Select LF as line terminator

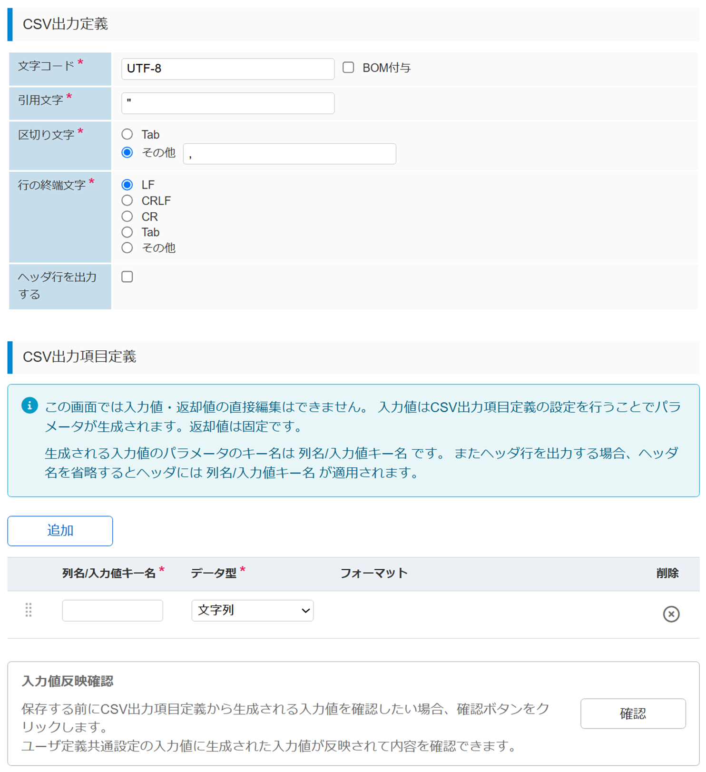(x=127, y=185)
